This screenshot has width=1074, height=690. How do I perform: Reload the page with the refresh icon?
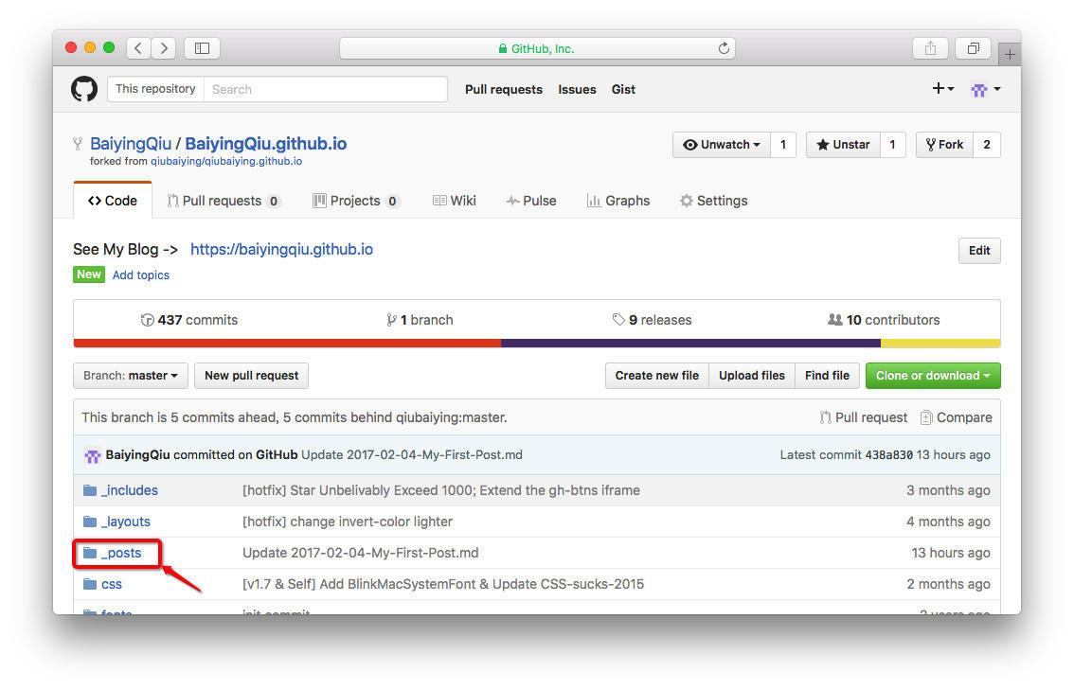pos(724,48)
